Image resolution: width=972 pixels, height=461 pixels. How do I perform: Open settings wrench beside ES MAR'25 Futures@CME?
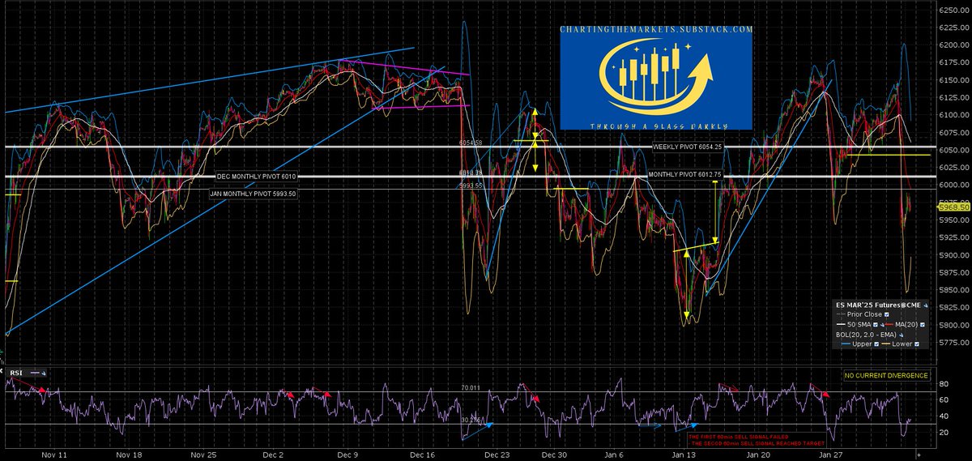(925, 305)
